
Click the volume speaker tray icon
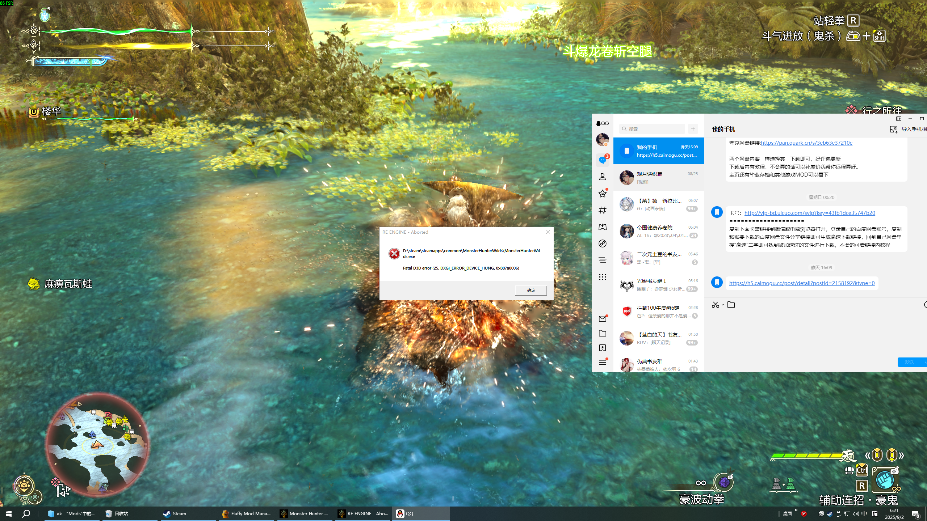[856, 514]
